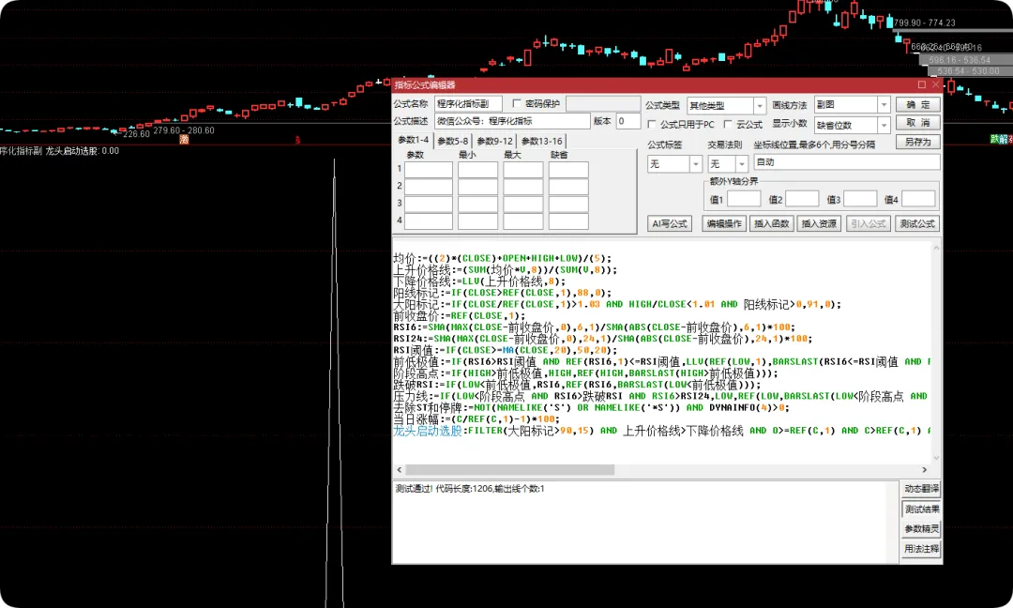
Task: Maximize the 指标公式编辑器 window
Action: point(922,84)
